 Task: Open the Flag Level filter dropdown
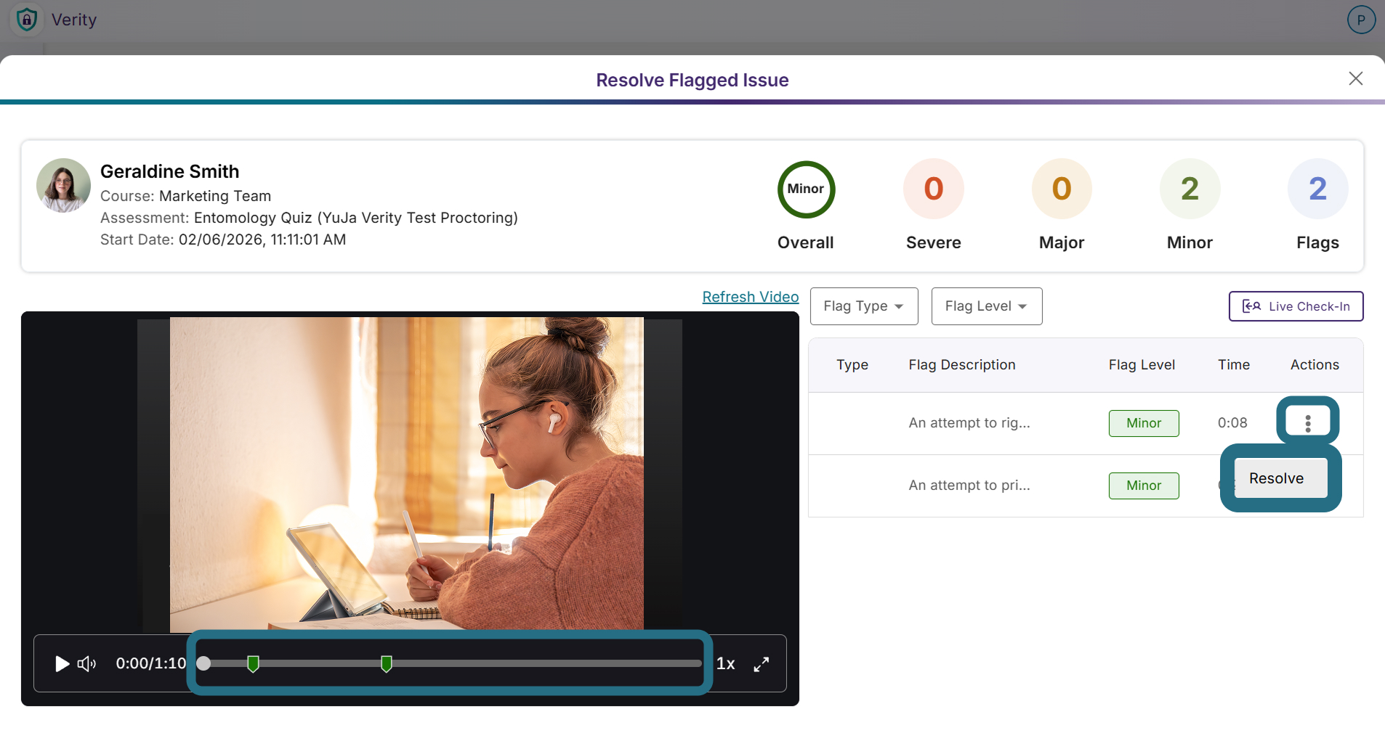(x=987, y=306)
